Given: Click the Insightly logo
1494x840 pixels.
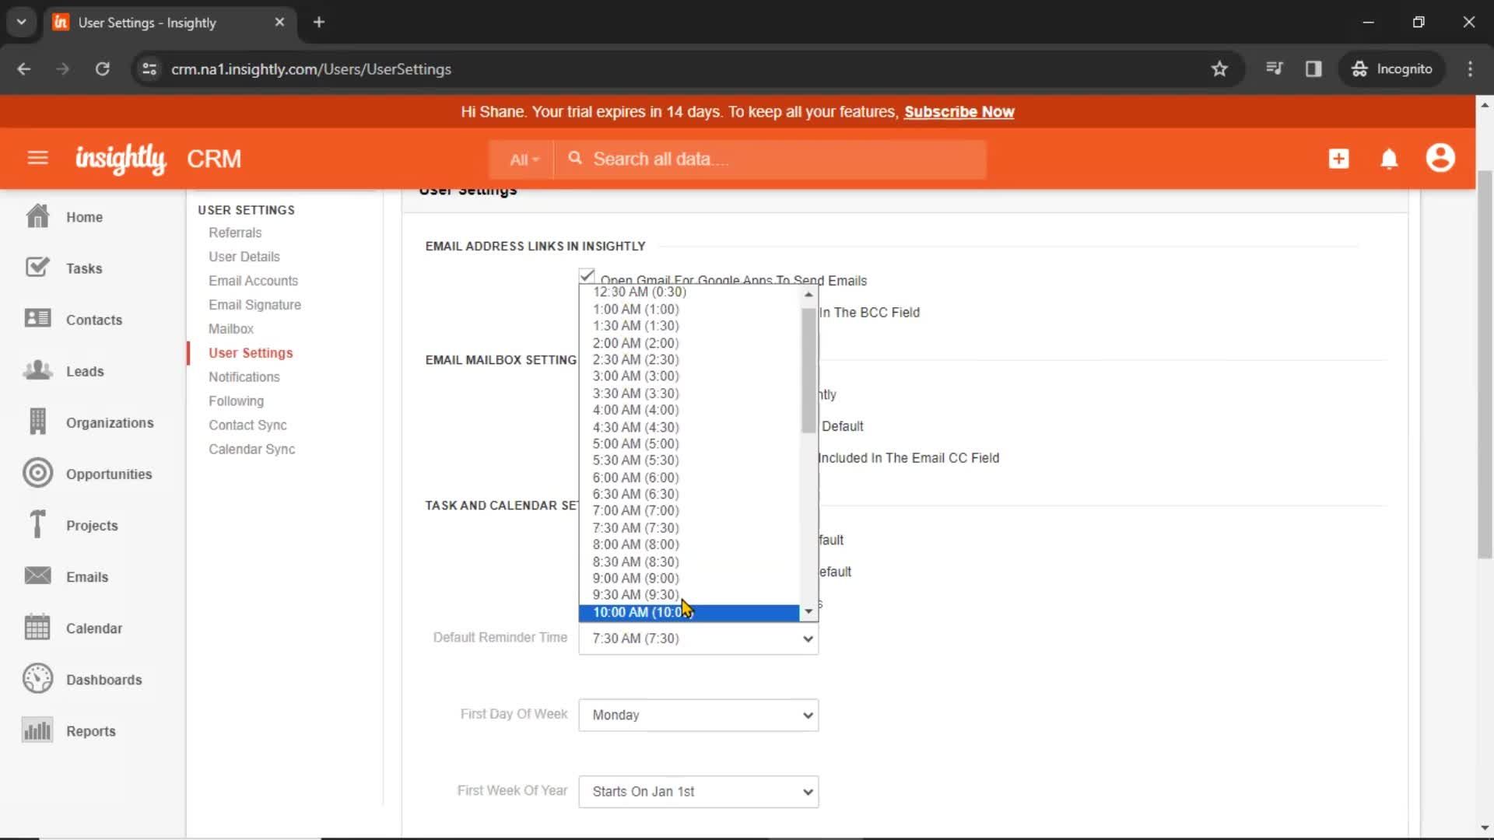Looking at the screenshot, I should [x=121, y=159].
